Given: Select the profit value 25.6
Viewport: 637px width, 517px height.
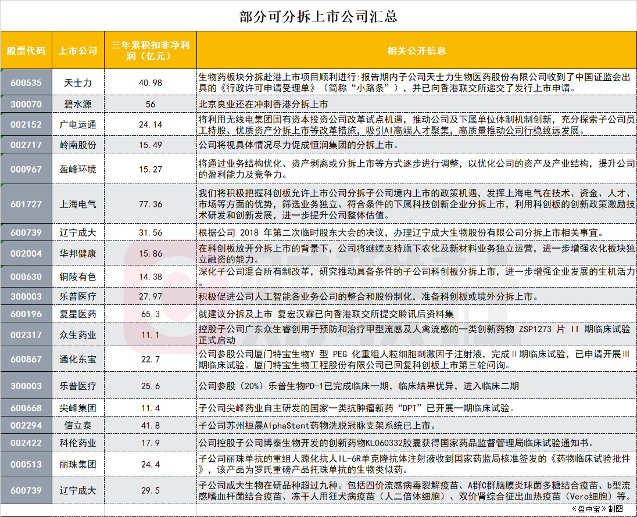Looking at the screenshot, I should tap(151, 386).
